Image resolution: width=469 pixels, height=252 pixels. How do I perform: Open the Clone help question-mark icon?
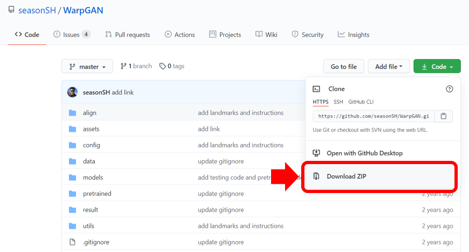pyautogui.click(x=449, y=89)
